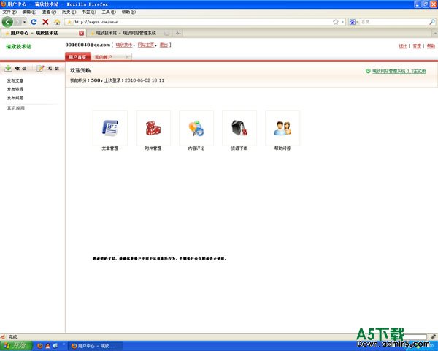This screenshot has height=351, width=438.
Task: Open 文章管理 Word document icon
Action: (110, 128)
